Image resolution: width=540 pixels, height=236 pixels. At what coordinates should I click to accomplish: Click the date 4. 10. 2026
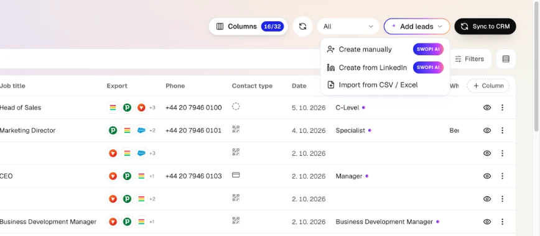click(x=309, y=130)
